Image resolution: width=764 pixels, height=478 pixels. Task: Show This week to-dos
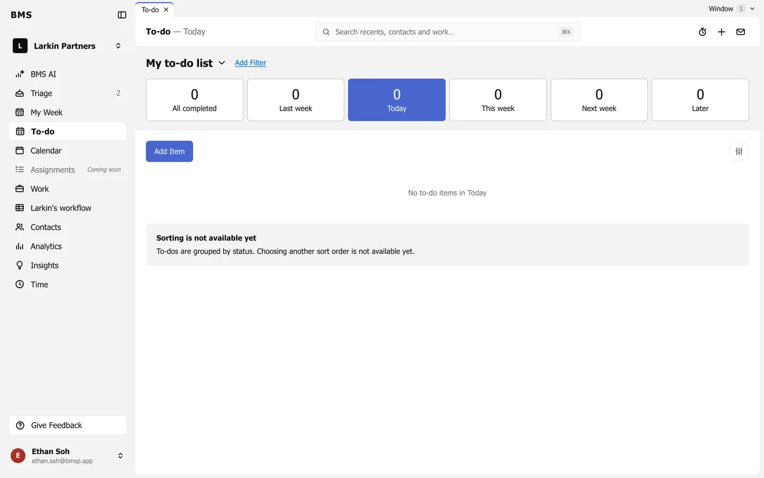click(498, 100)
